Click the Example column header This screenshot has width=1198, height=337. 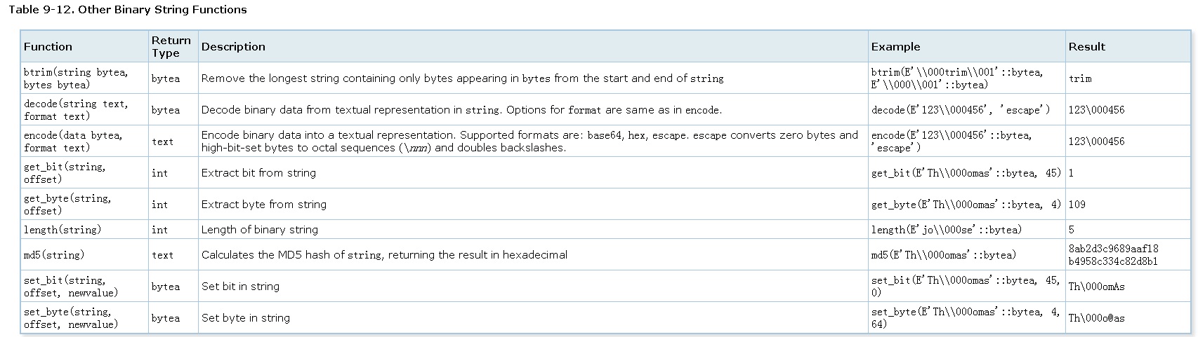pos(895,47)
